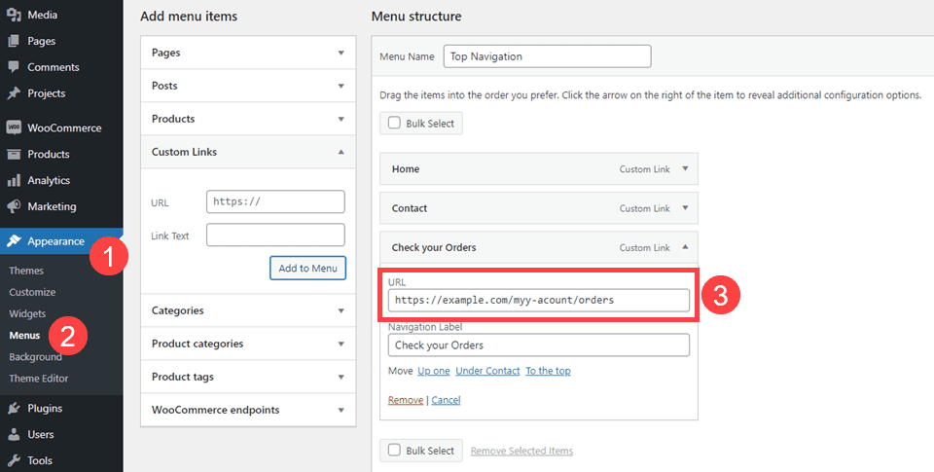Click the Tools wrench icon
Screen dimensions: 934x472
click(x=13, y=460)
